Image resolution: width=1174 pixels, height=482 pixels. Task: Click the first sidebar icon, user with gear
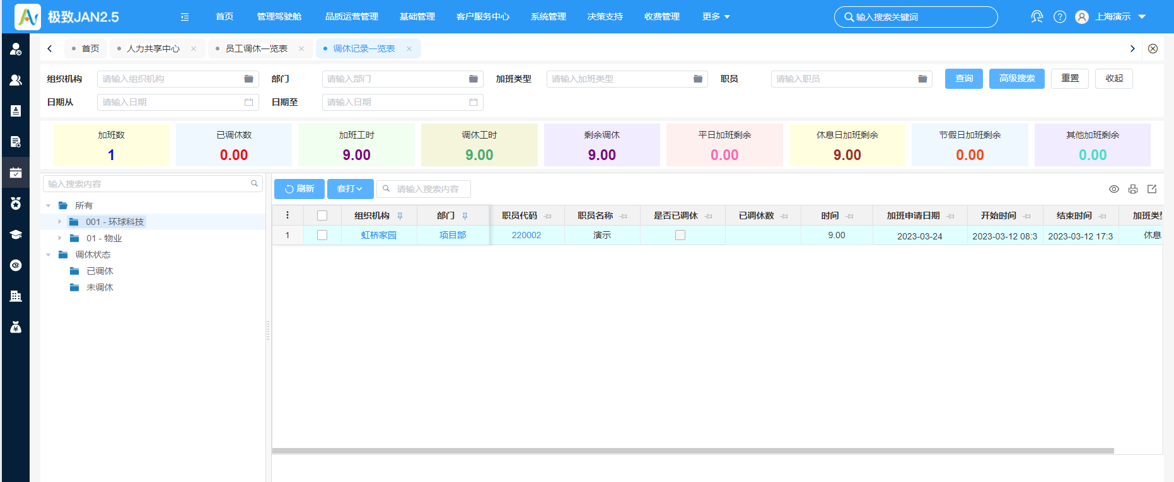(16, 49)
